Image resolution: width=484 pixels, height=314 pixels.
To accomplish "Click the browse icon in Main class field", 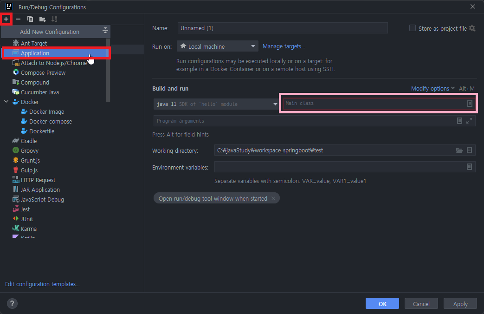I will (x=470, y=104).
